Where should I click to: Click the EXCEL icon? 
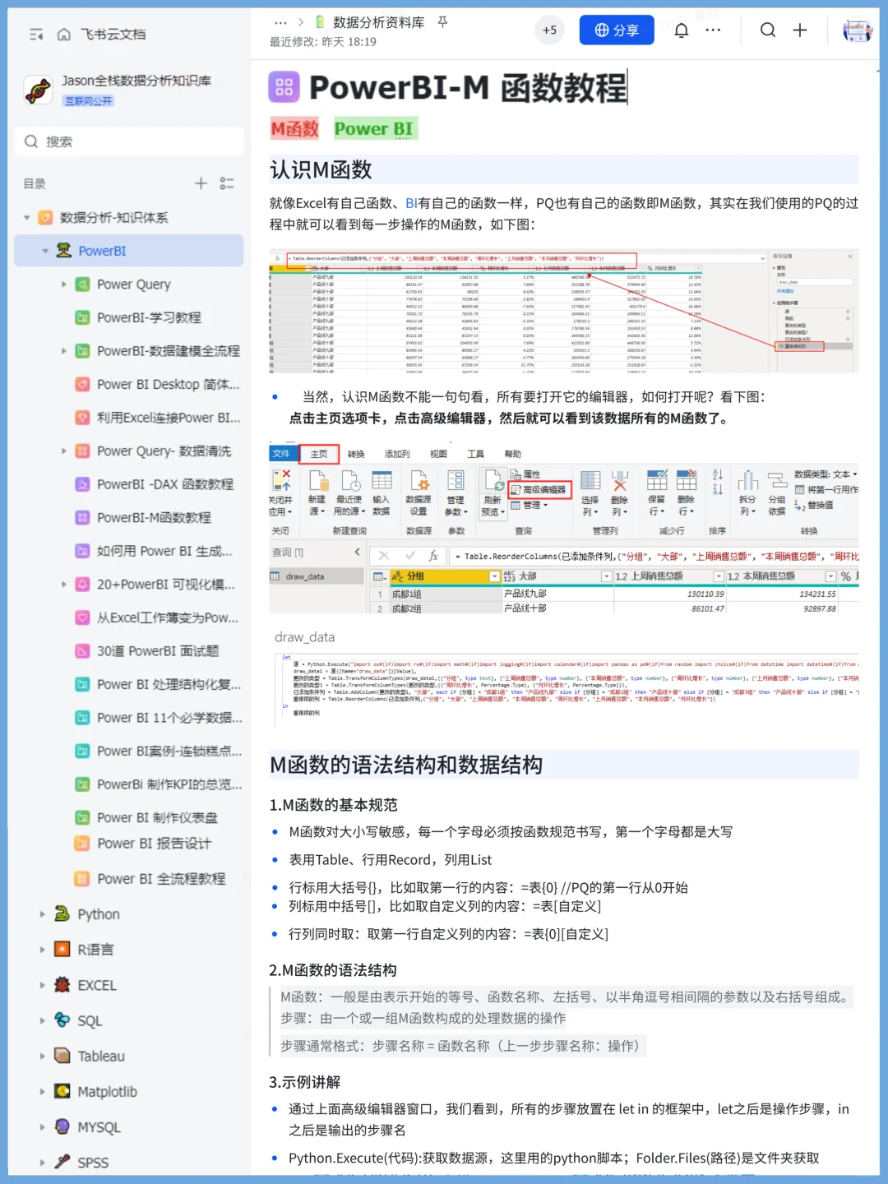(62, 984)
